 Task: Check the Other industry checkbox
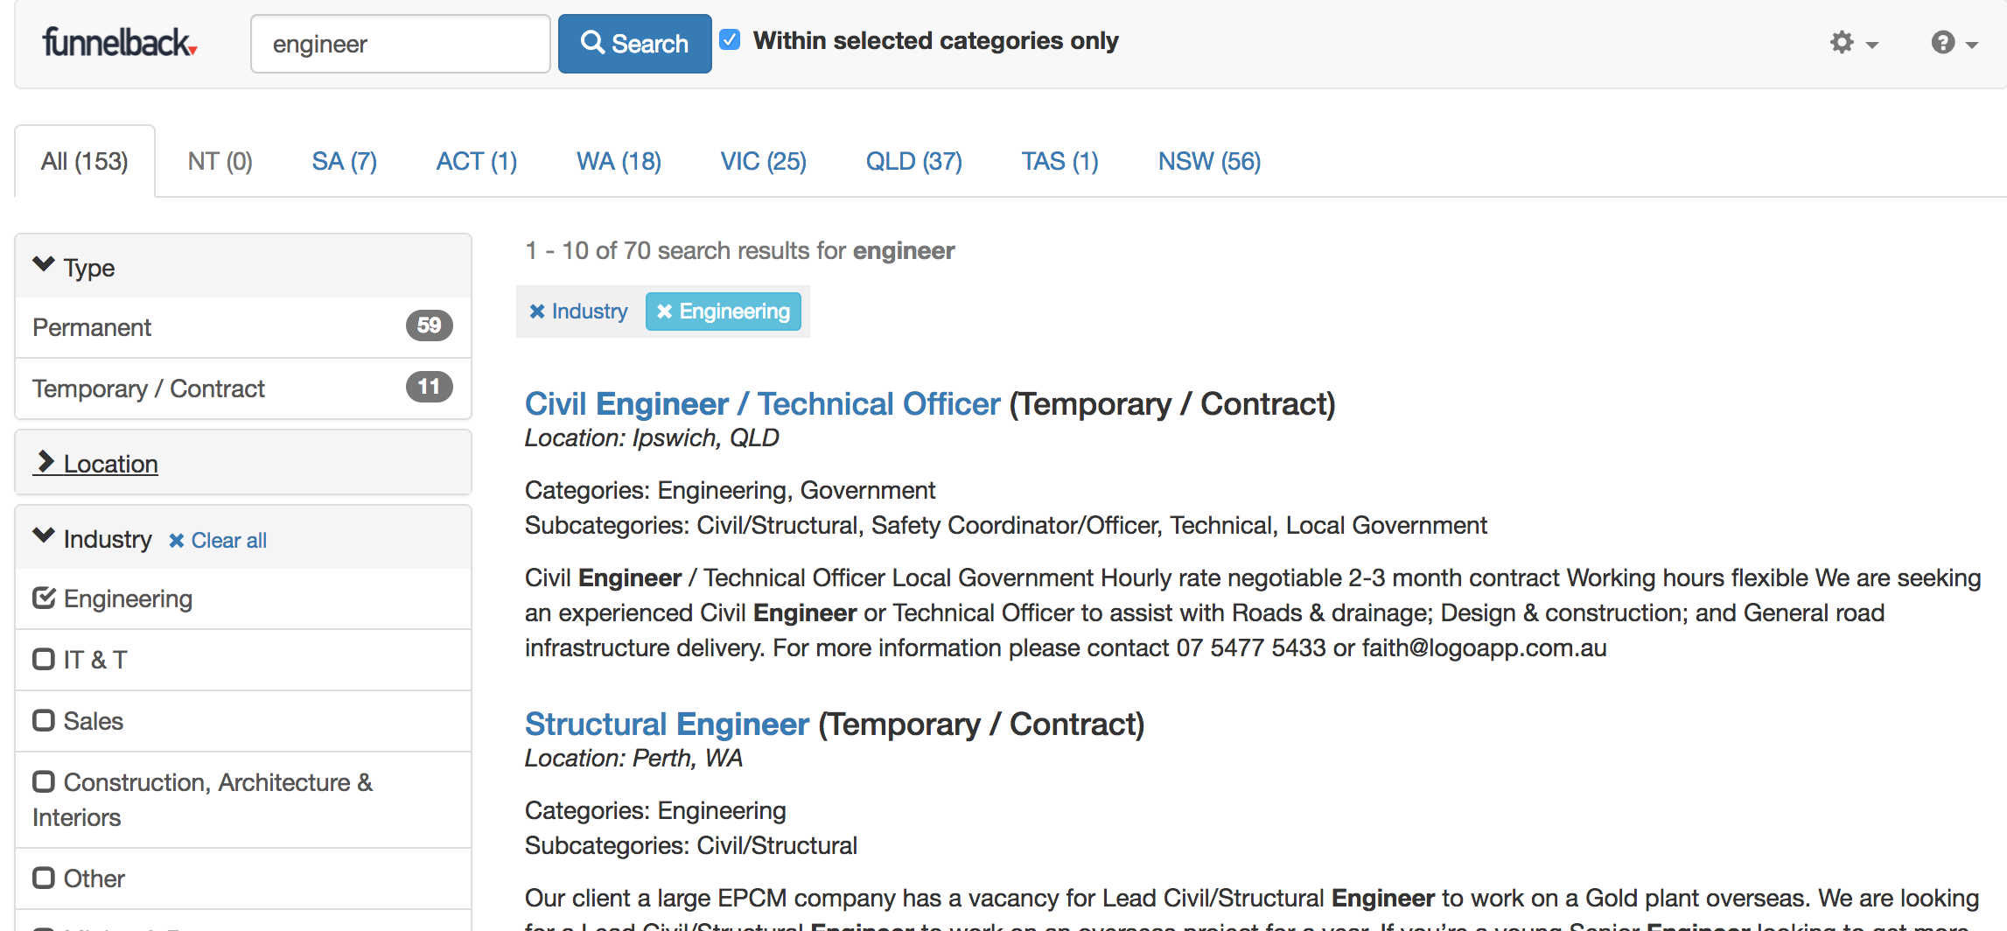[44, 878]
